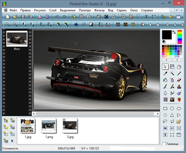Enable the Граница checkbox
Screen dimensions: 186x153
(164, 144)
